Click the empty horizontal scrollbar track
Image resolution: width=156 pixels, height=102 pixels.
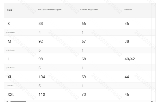coord(89,101)
